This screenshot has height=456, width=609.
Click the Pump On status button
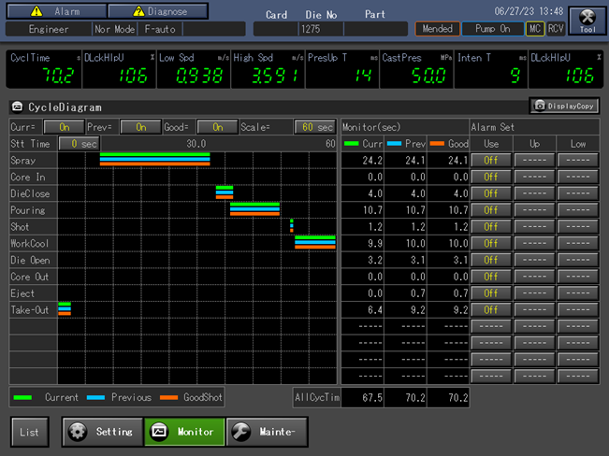tap(491, 29)
